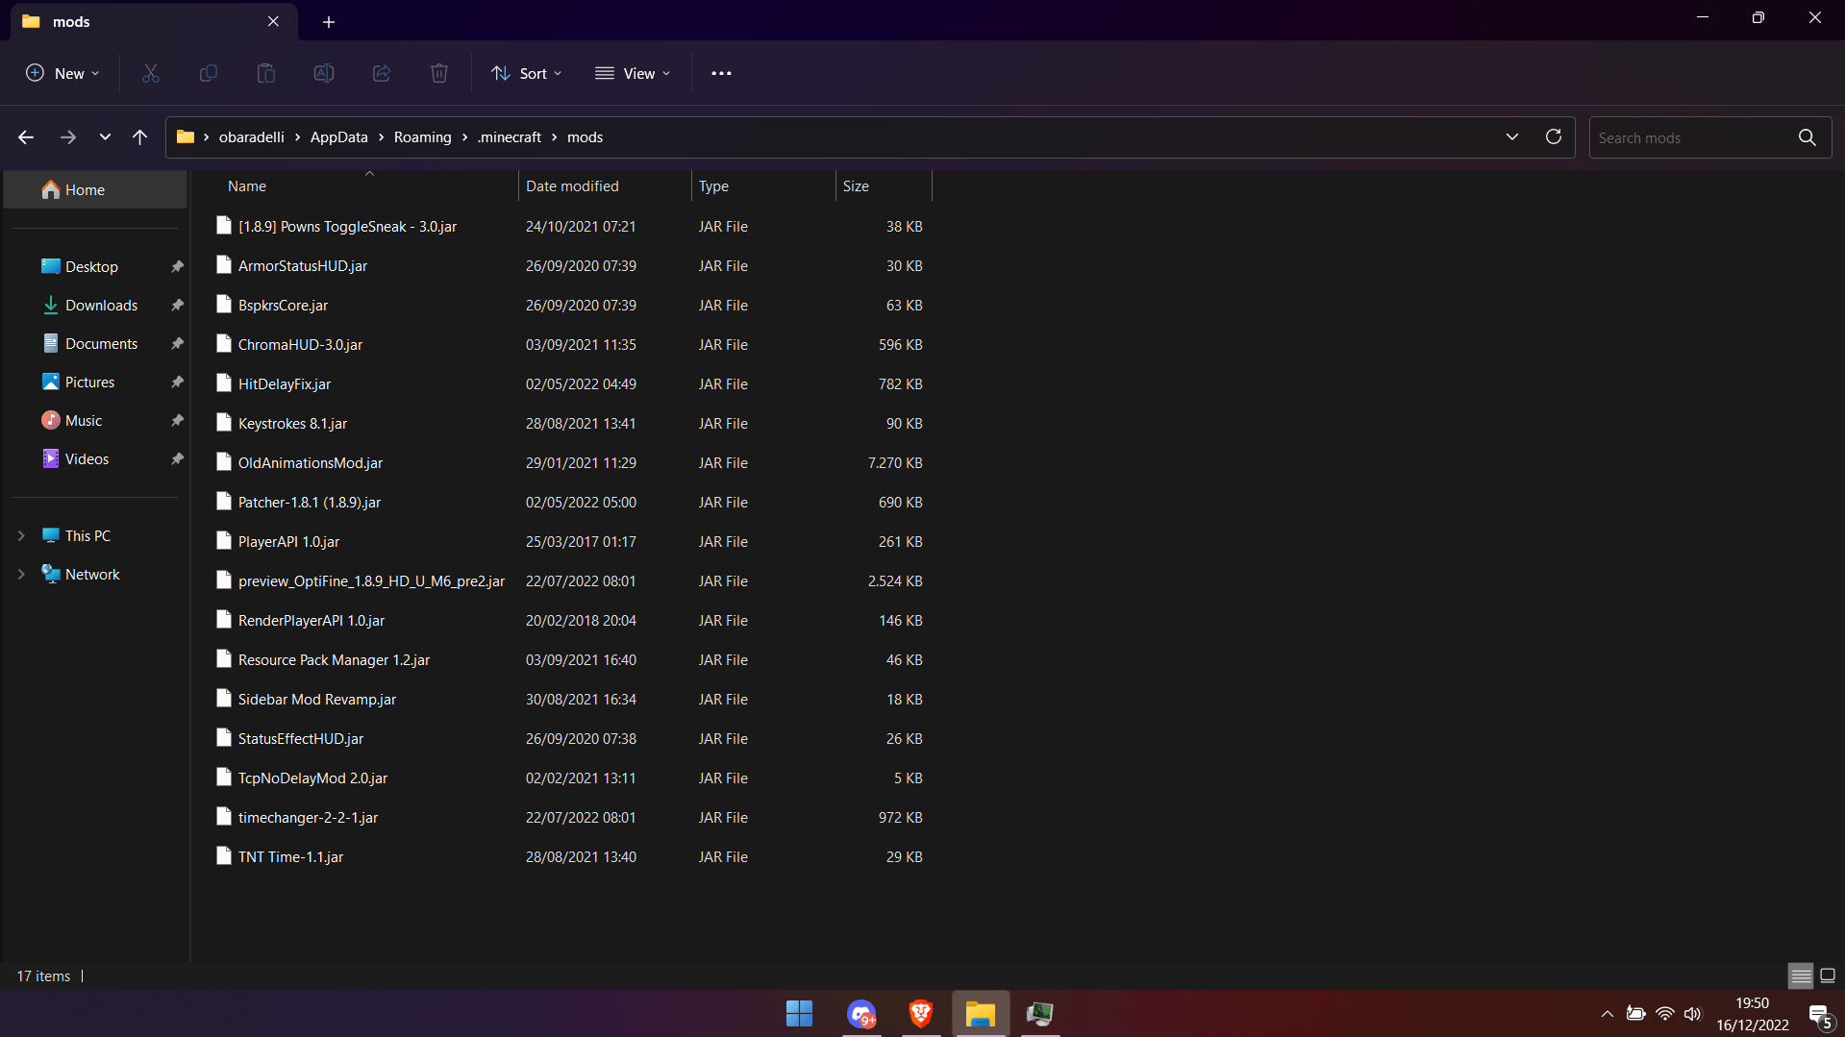Open the See more three-dots menu

point(721,73)
